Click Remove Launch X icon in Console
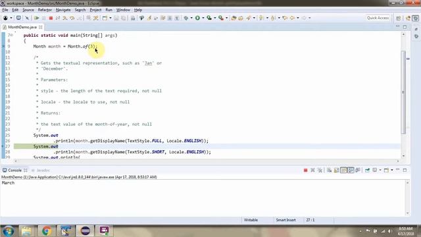Screen dimensions: 421x237 pos(312,170)
